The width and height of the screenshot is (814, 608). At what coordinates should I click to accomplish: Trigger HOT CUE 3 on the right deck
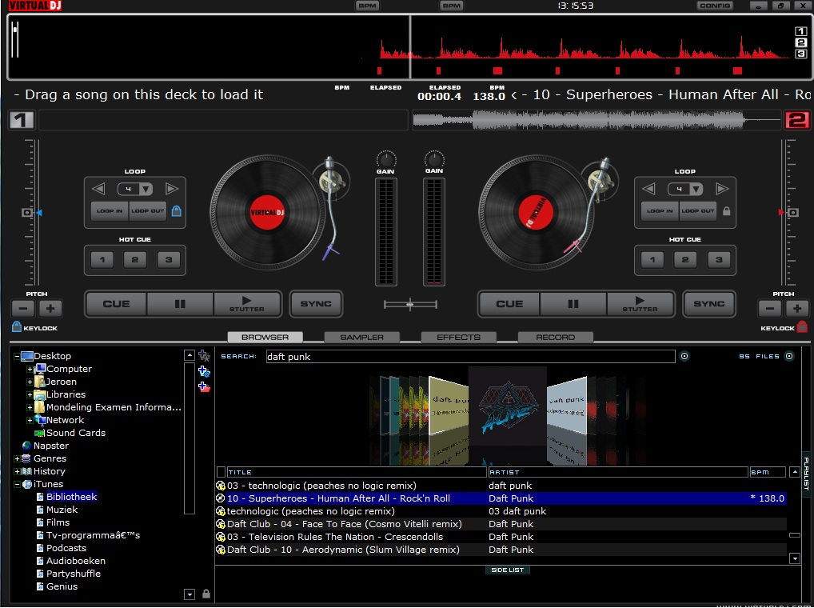[717, 259]
